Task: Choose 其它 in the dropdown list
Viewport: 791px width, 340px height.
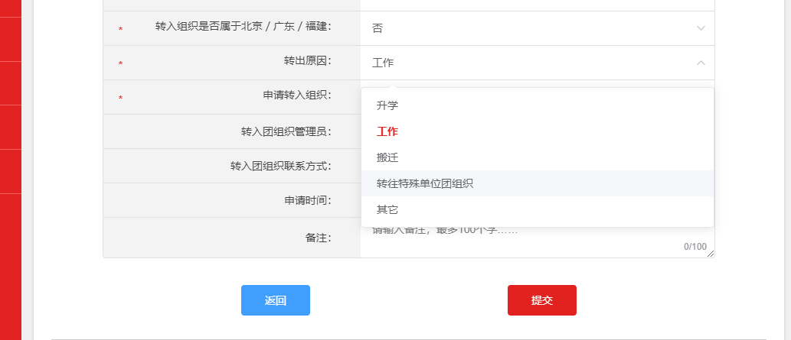Action: [387, 209]
